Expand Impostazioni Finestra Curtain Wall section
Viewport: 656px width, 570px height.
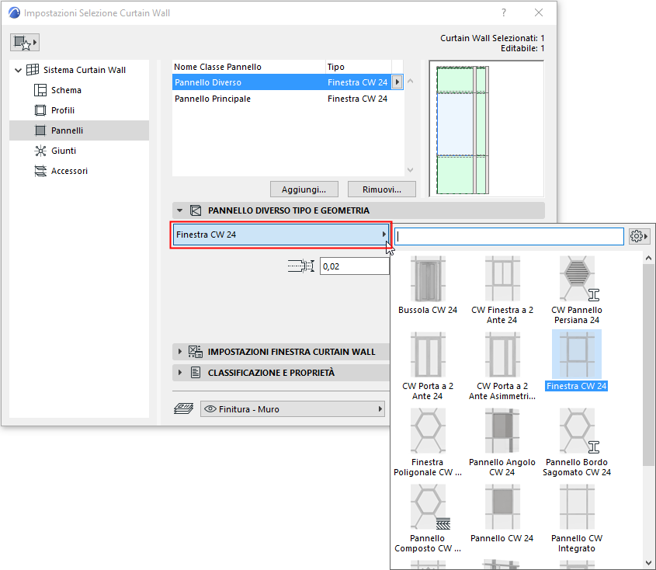pos(180,352)
